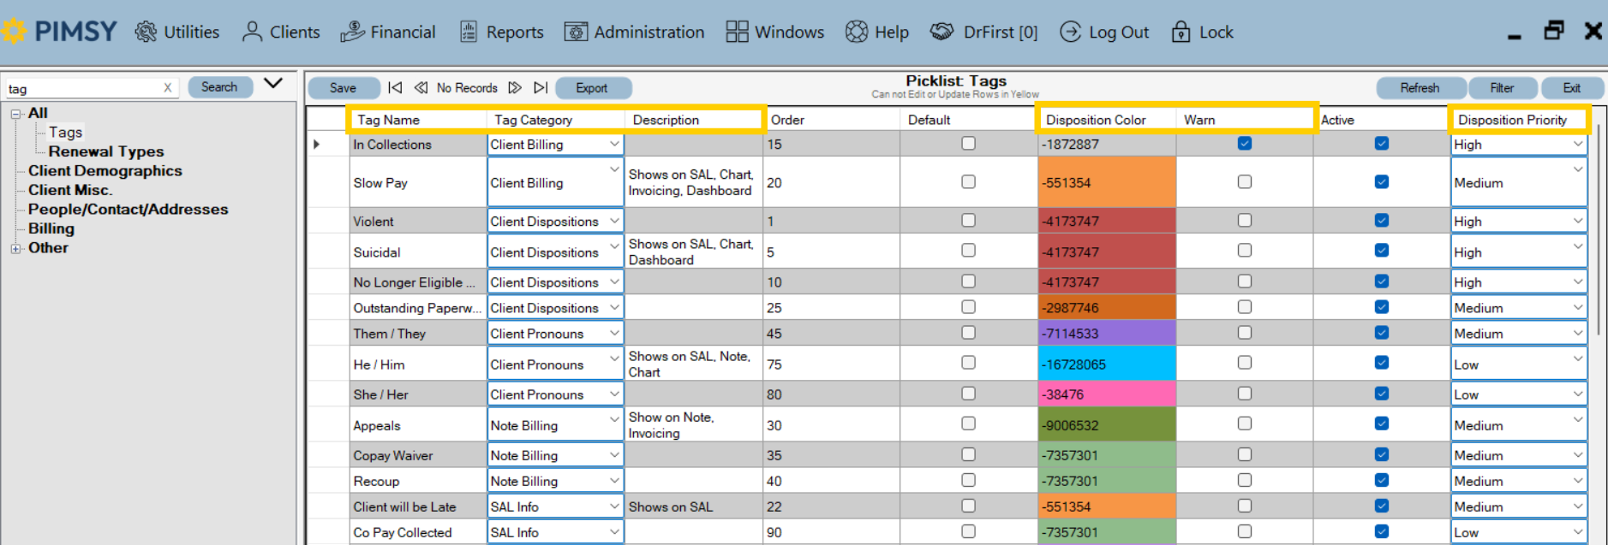Click the Save button
Screen dimensions: 1608x545
[x=343, y=88]
